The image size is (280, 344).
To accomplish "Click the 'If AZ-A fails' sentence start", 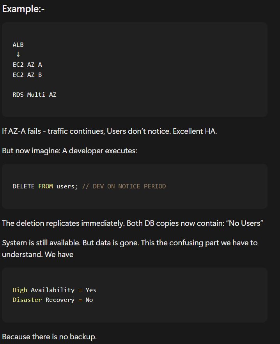I will coord(21,131).
